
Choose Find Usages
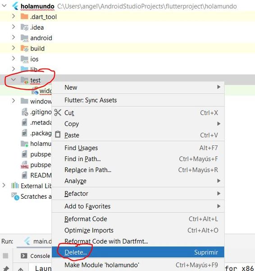[138, 148]
